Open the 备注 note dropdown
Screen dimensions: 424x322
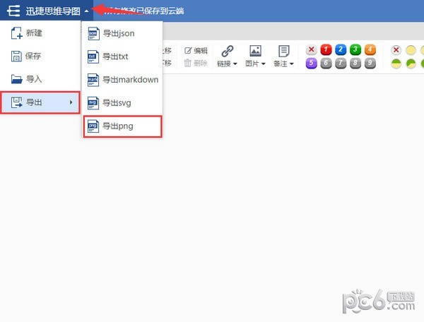[283, 64]
